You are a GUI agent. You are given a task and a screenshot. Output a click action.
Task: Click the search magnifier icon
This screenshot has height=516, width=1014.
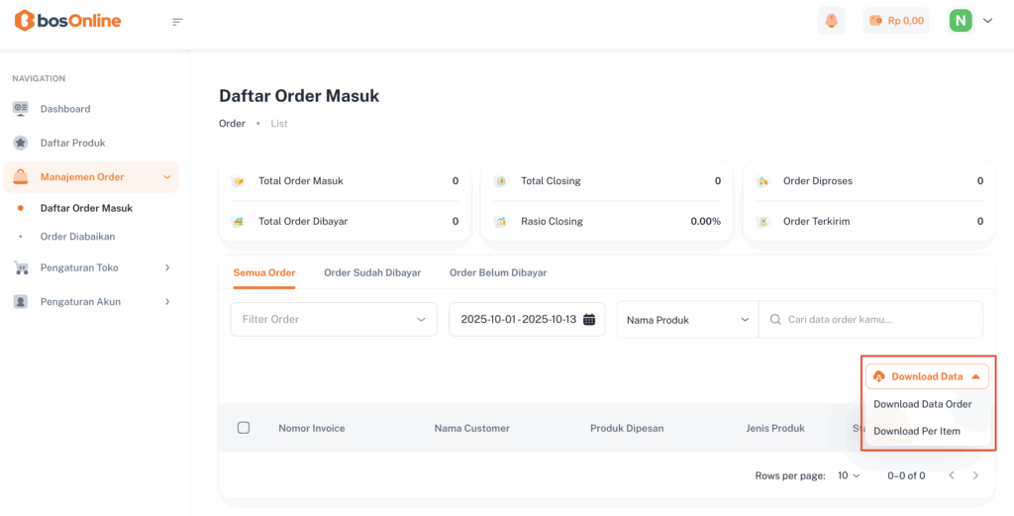coord(773,320)
